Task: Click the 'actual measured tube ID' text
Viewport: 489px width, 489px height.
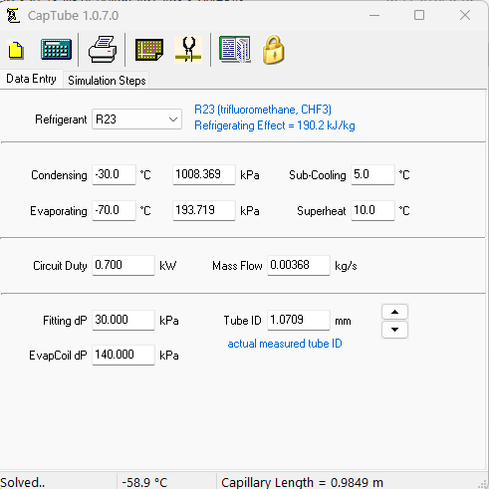Action: 285,344
